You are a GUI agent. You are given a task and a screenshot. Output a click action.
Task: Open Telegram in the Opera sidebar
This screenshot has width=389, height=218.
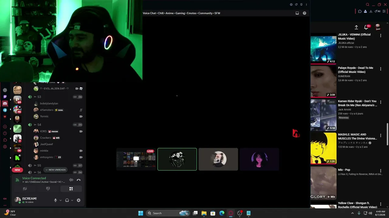(x=5, y=110)
